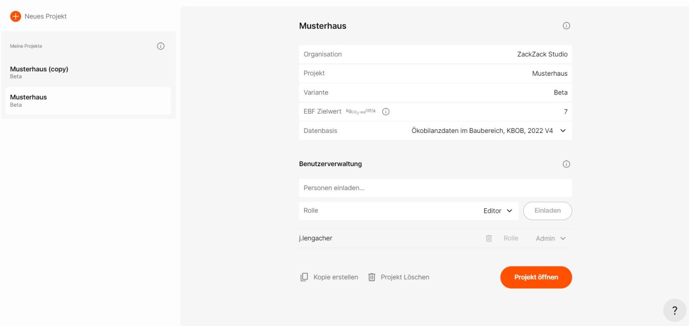Click the Kopie erstellen copy icon
Screen dimensions: 689x326
(304, 277)
